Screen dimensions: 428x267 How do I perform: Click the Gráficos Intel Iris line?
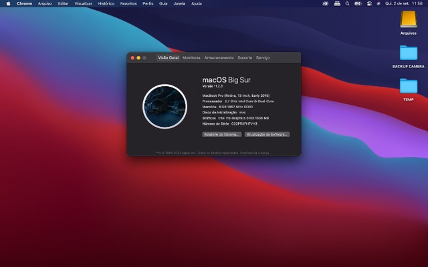235,118
